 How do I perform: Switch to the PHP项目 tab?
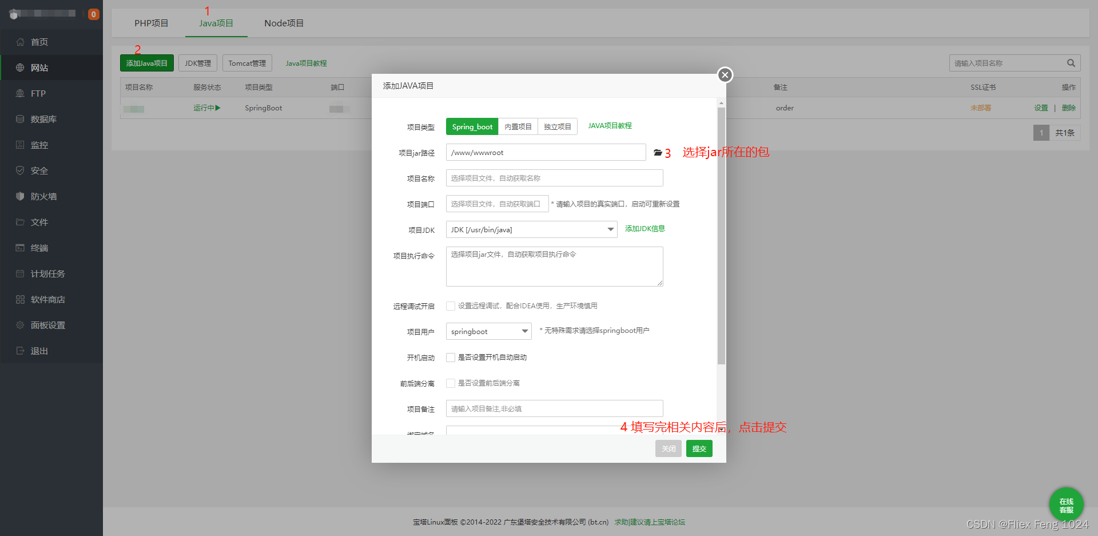(152, 23)
